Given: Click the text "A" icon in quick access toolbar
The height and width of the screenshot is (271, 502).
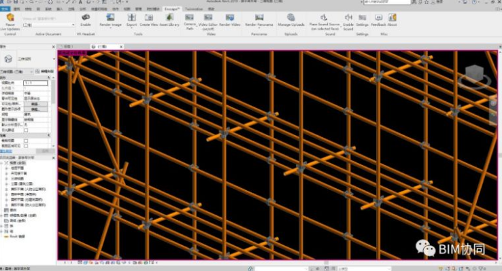Looking at the screenshot, I should [80, 2].
